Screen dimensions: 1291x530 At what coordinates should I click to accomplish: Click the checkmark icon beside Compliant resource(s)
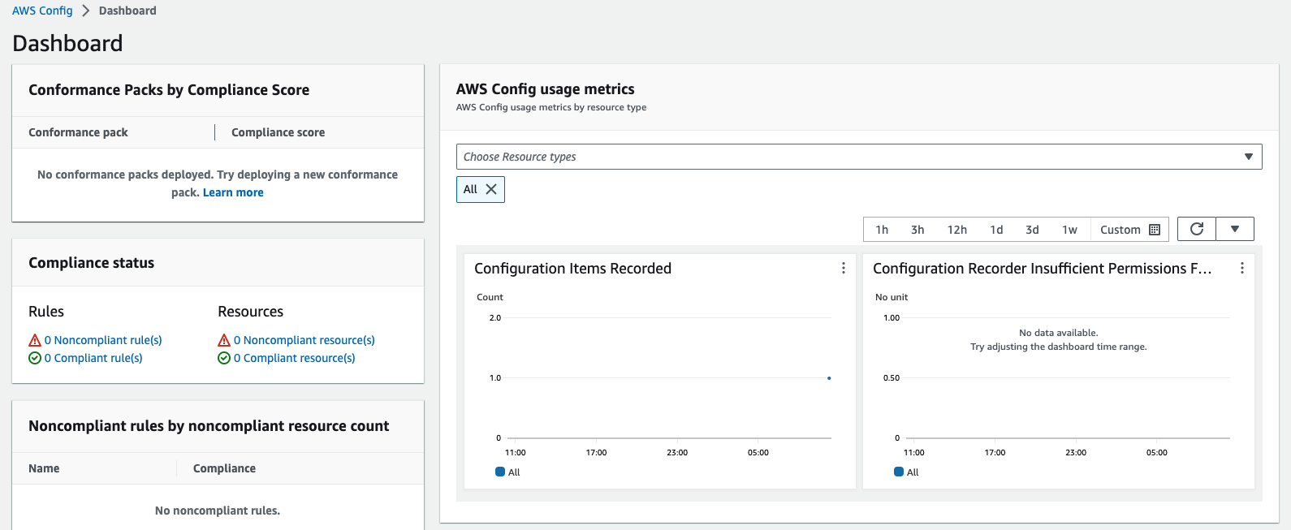click(224, 358)
